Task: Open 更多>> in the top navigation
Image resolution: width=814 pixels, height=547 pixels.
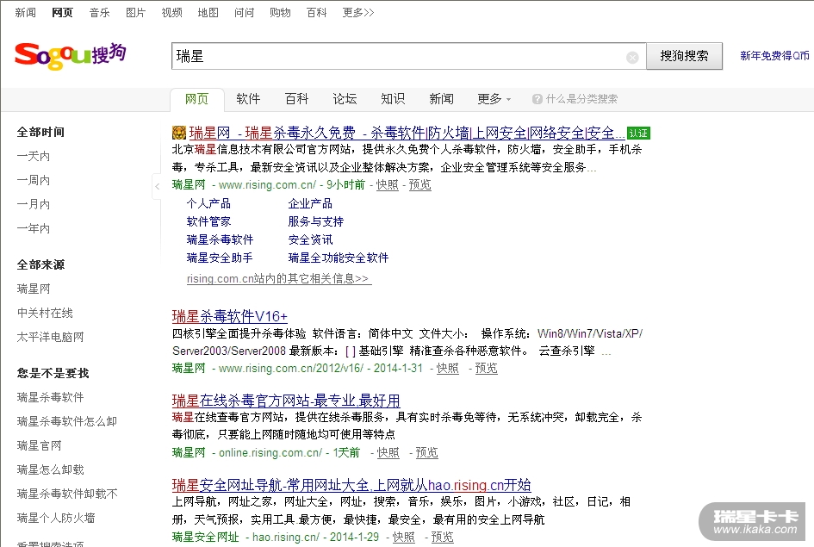Action: coord(357,12)
